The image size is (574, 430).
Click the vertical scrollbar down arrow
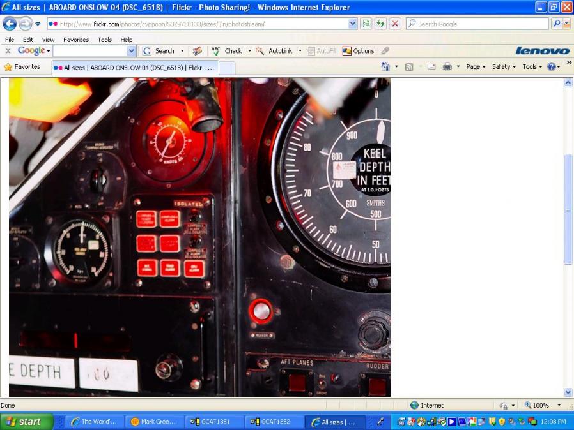(x=568, y=392)
